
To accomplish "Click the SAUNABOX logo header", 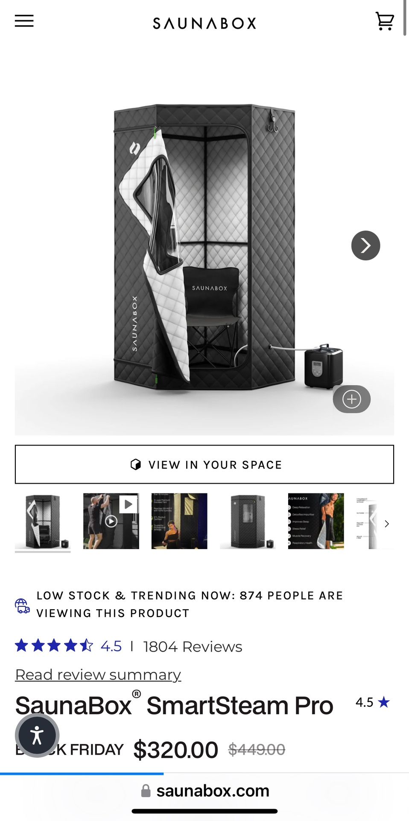I will click(x=204, y=23).
